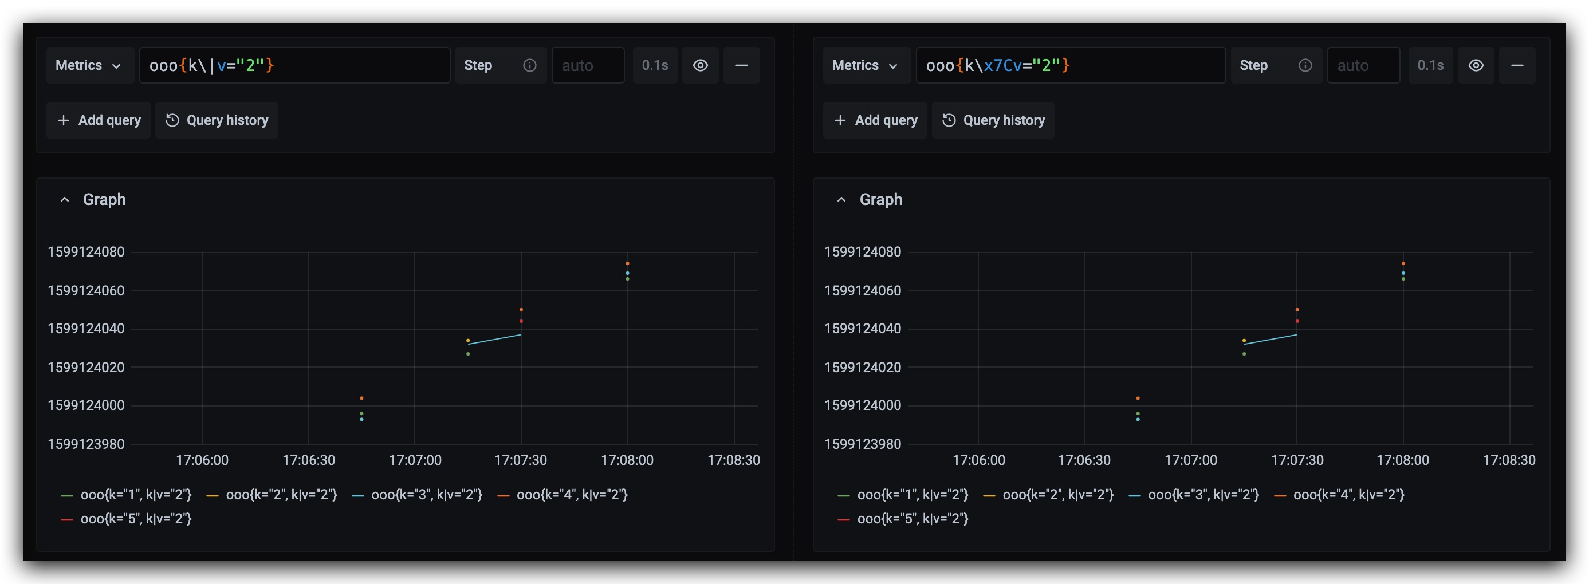Remove the right query with minus icon
Image resolution: width=1589 pixels, height=584 pixels.
point(1517,65)
